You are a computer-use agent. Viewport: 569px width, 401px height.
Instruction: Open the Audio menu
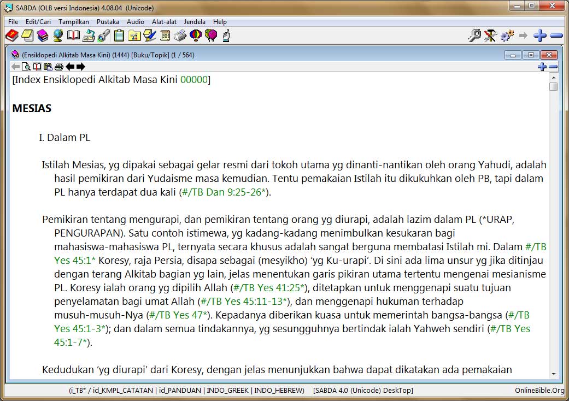(136, 22)
